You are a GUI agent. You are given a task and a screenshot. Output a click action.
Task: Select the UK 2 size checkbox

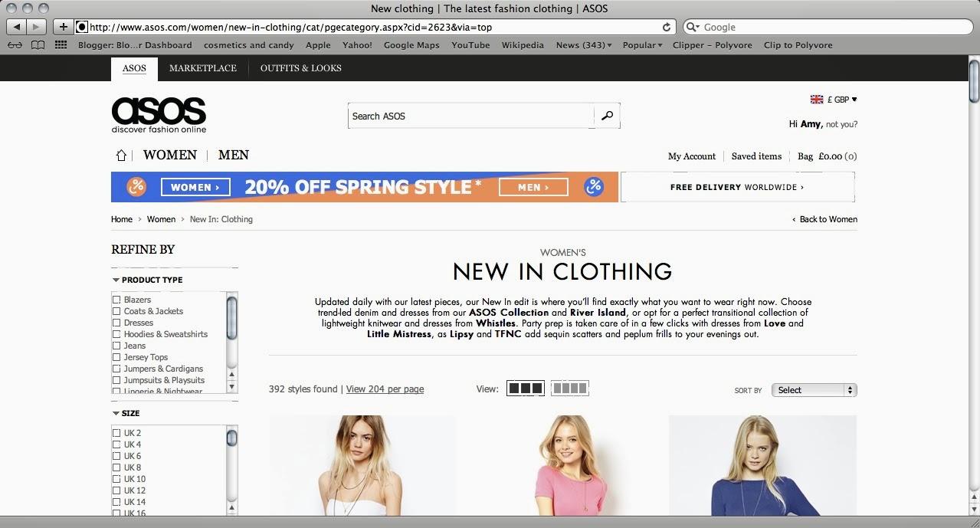(x=116, y=433)
